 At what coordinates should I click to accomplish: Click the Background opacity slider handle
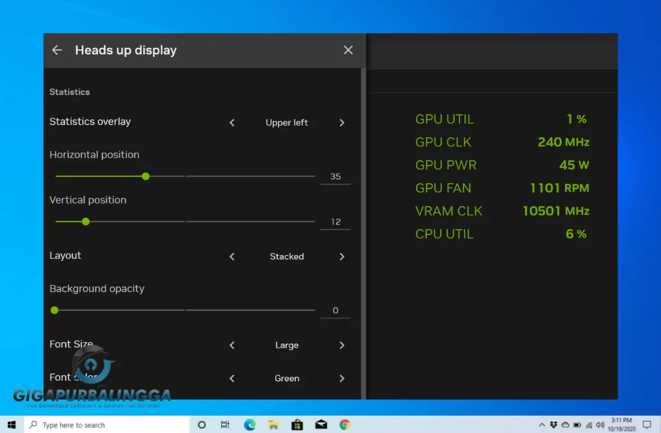[54, 310]
